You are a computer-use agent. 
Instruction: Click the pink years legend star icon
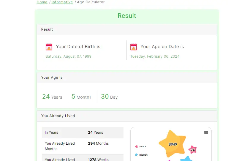click(x=137, y=146)
